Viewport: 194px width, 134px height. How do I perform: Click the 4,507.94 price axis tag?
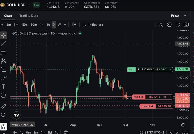pos(182,69)
